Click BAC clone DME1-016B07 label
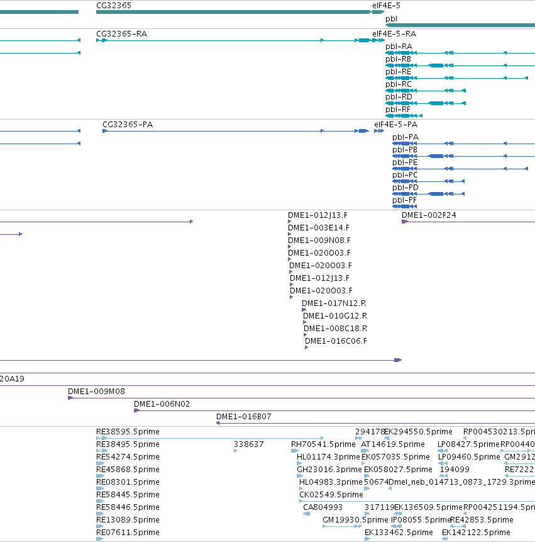 [x=244, y=417]
